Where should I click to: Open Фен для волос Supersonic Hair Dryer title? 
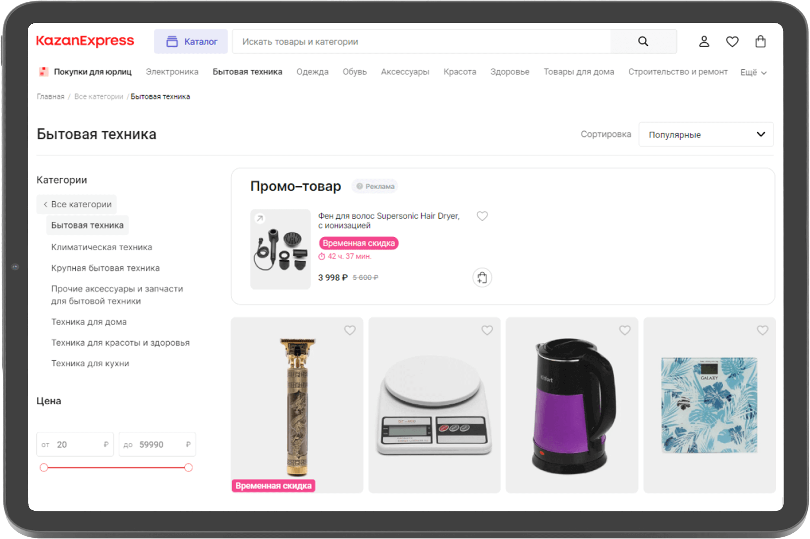[x=389, y=220]
